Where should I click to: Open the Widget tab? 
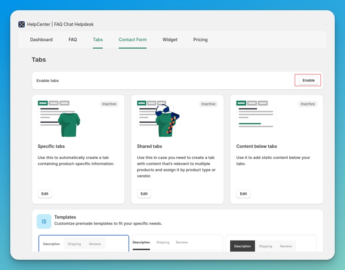point(170,40)
